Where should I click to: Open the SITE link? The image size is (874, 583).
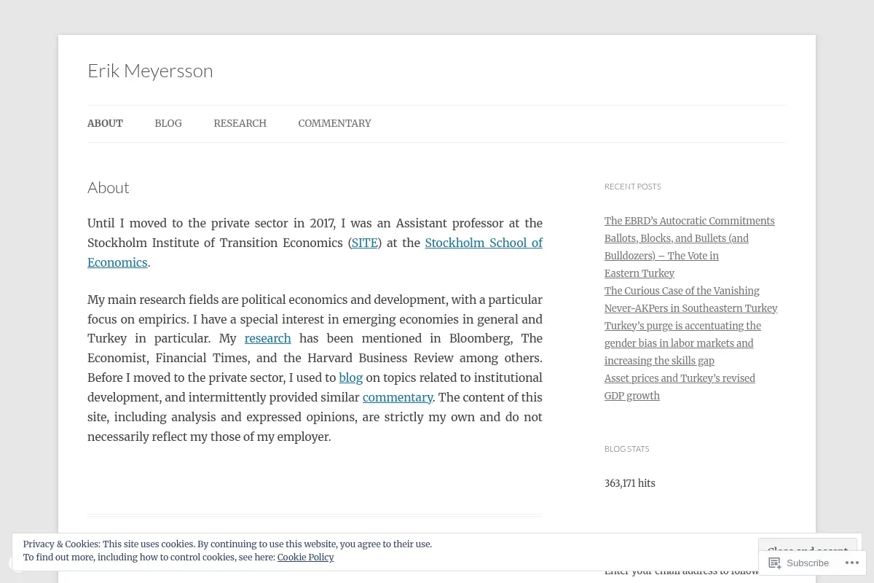[x=364, y=243]
